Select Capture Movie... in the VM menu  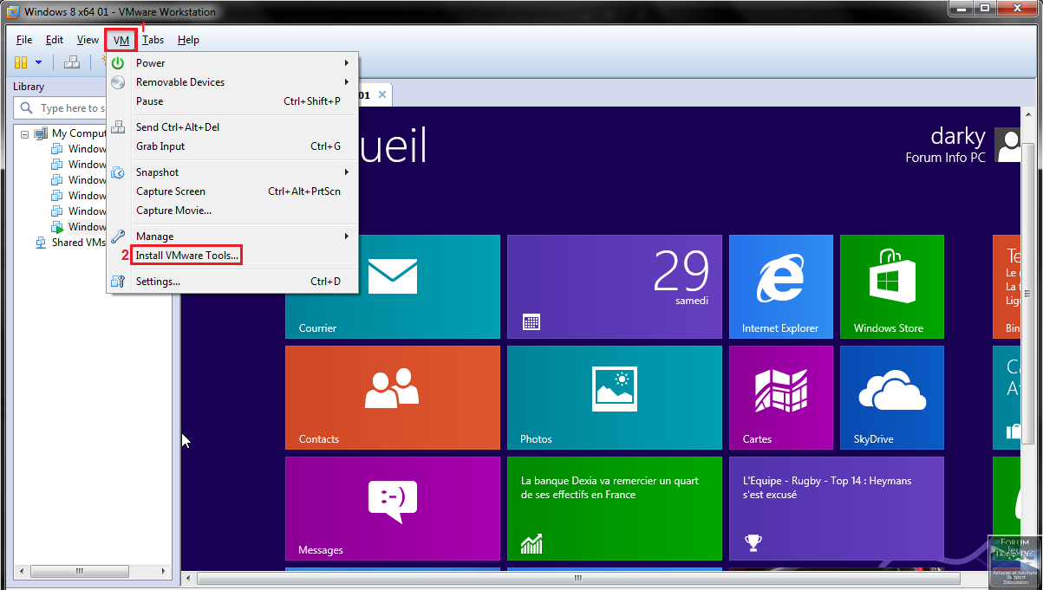pos(232,211)
